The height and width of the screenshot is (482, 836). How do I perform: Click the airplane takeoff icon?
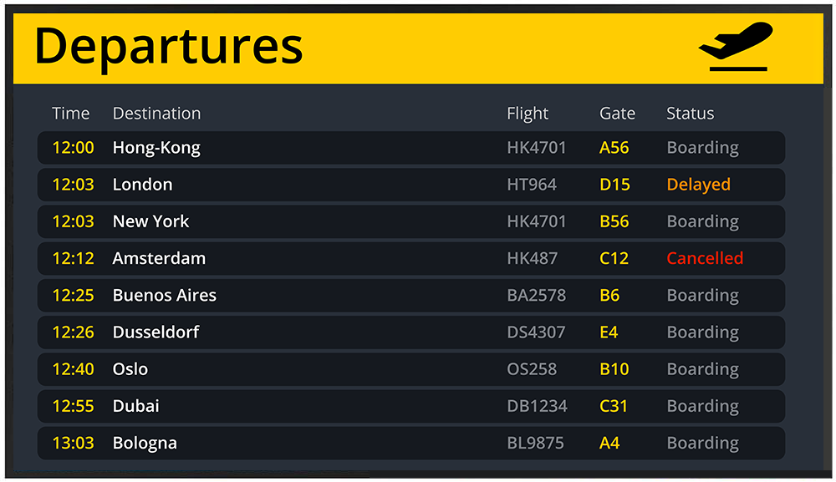tap(735, 47)
